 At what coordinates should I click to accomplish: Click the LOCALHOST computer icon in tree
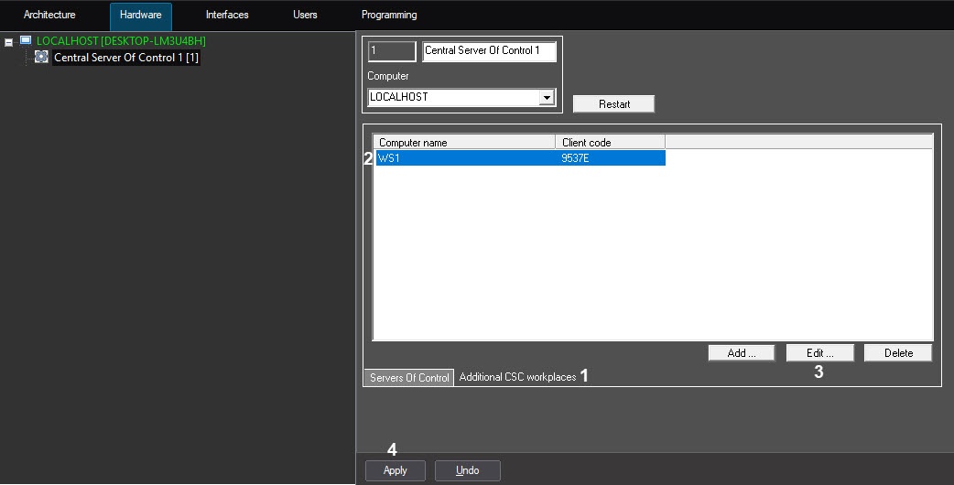click(26, 41)
